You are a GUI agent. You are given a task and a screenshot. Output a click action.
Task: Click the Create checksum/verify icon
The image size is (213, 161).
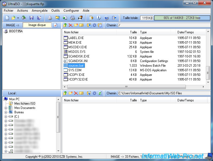(x=91, y=18)
